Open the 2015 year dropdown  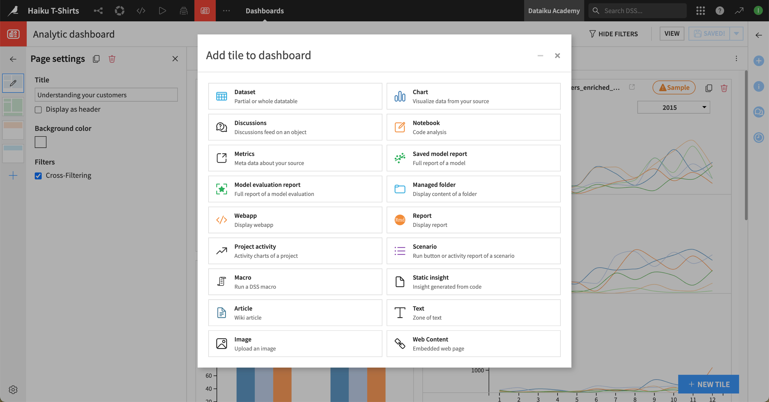pyautogui.click(x=673, y=107)
